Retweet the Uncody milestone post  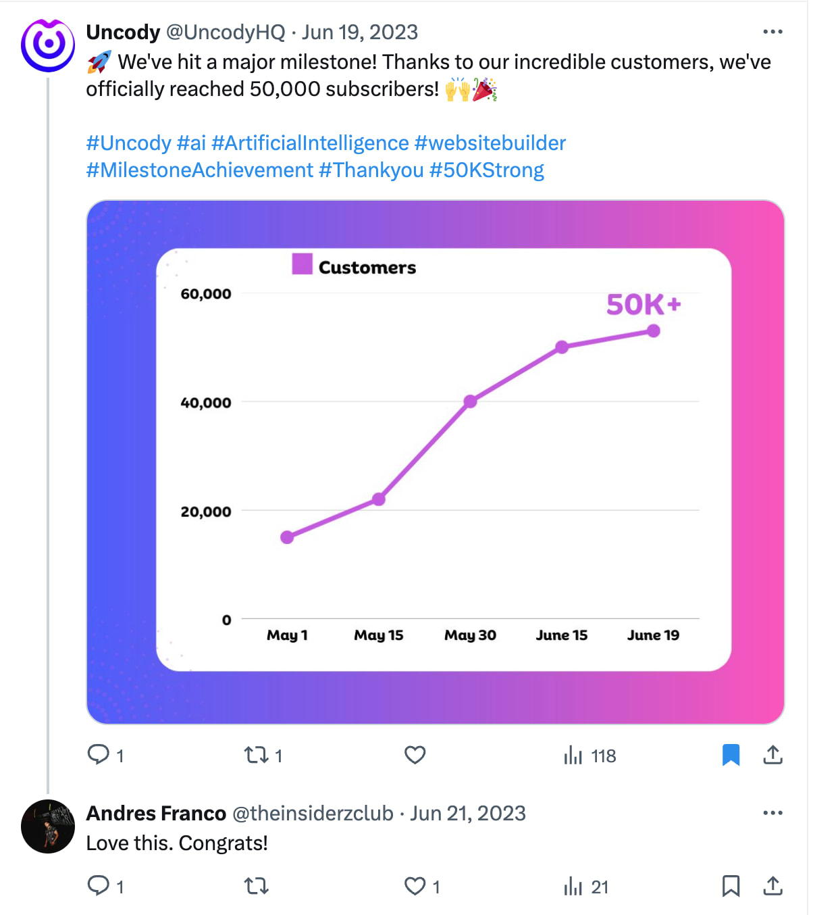click(257, 754)
